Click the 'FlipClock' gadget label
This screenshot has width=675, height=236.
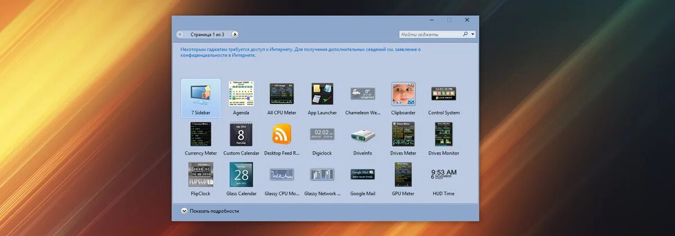tap(201, 193)
